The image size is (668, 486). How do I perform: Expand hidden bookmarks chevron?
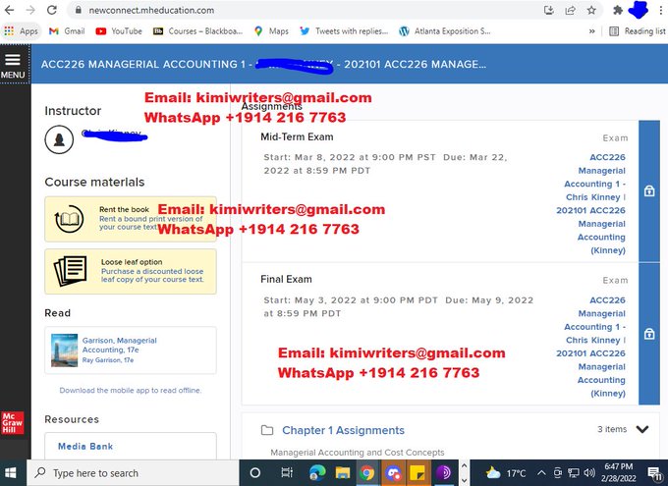point(591,31)
